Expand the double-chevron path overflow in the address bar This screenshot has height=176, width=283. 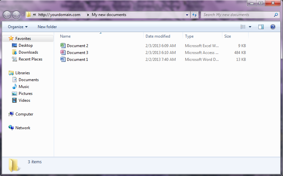34,15
